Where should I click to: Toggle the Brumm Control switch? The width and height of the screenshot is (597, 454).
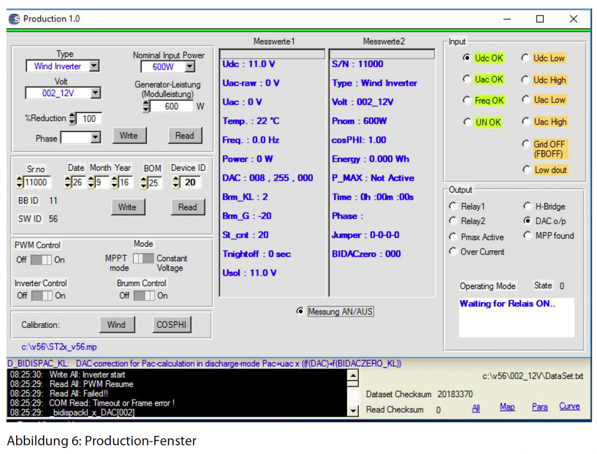pos(144,296)
